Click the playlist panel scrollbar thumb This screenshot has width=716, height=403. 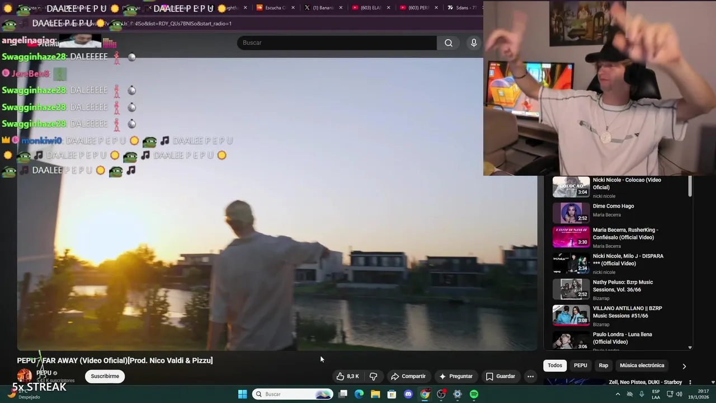point(690,186)
